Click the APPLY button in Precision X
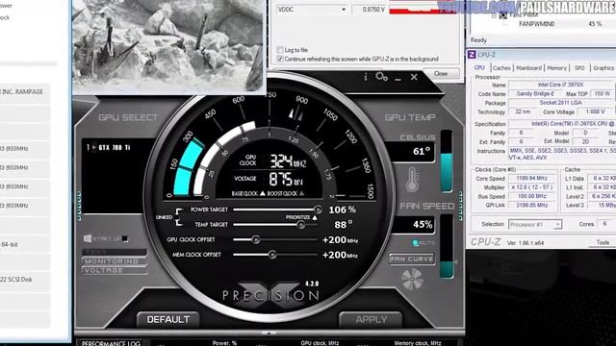This screenshot has width=616, height=346. [x=371, y=319]
